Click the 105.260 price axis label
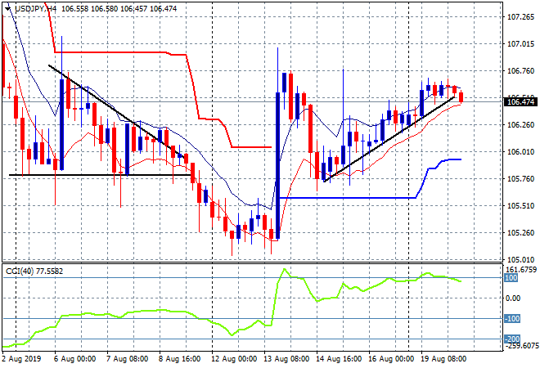 [x=520, y=233]
